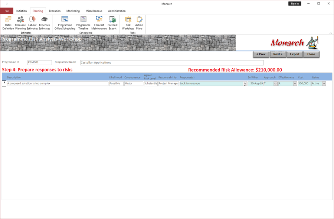Viewport: 334px width, 219px height.
Task: Advance with the Next button
Action: [x=278, y=54]
